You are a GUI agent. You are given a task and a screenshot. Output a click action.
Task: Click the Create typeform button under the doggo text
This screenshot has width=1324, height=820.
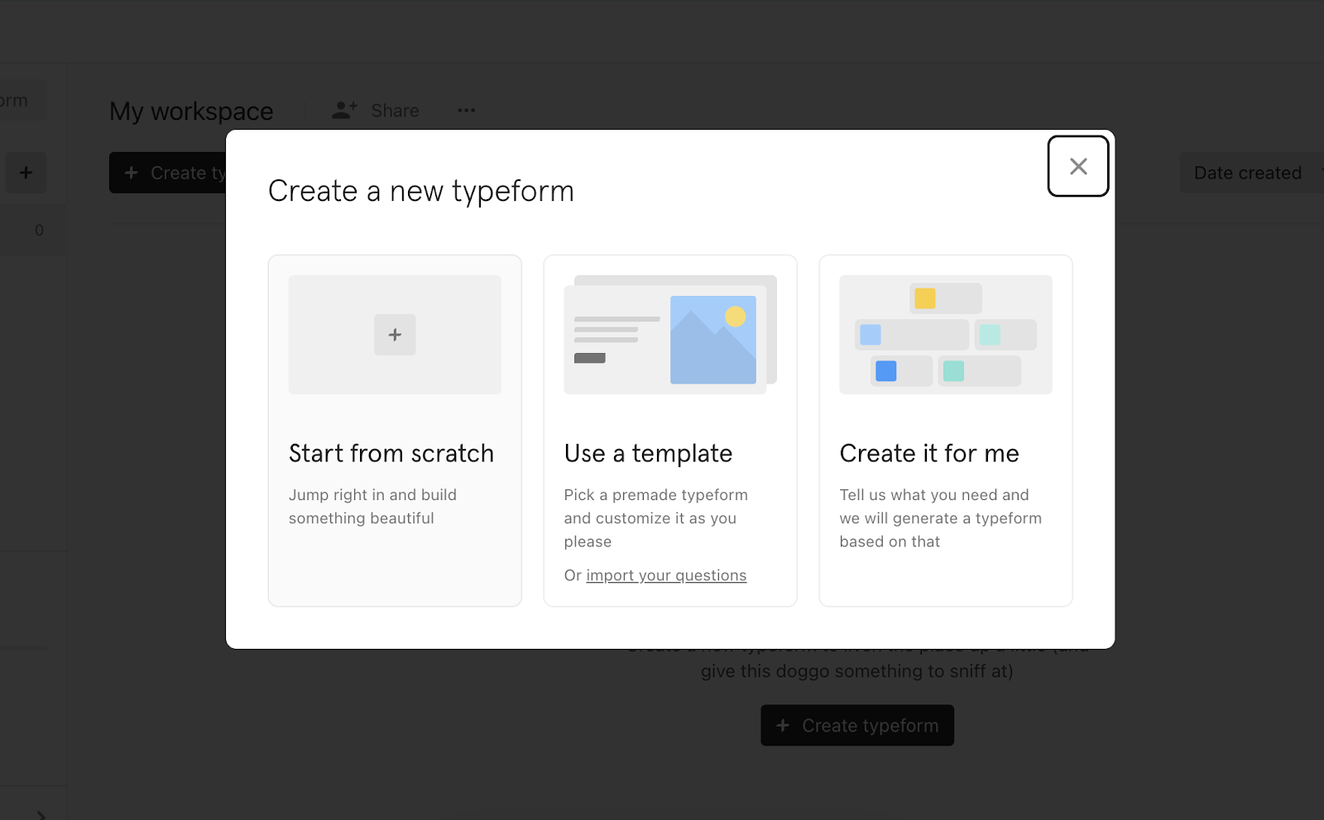pyautogui.click(x=857, y=725)
